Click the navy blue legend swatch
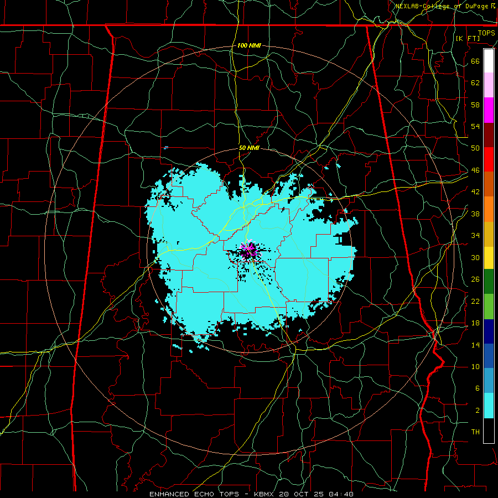 click(489, 331)
